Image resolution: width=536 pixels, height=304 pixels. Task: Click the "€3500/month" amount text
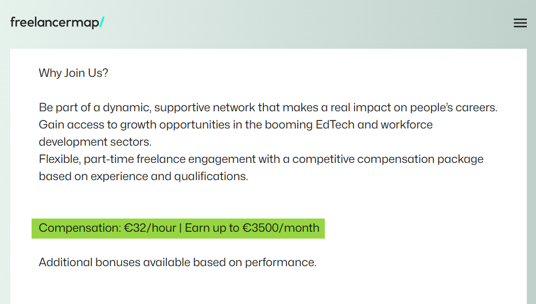281,228
